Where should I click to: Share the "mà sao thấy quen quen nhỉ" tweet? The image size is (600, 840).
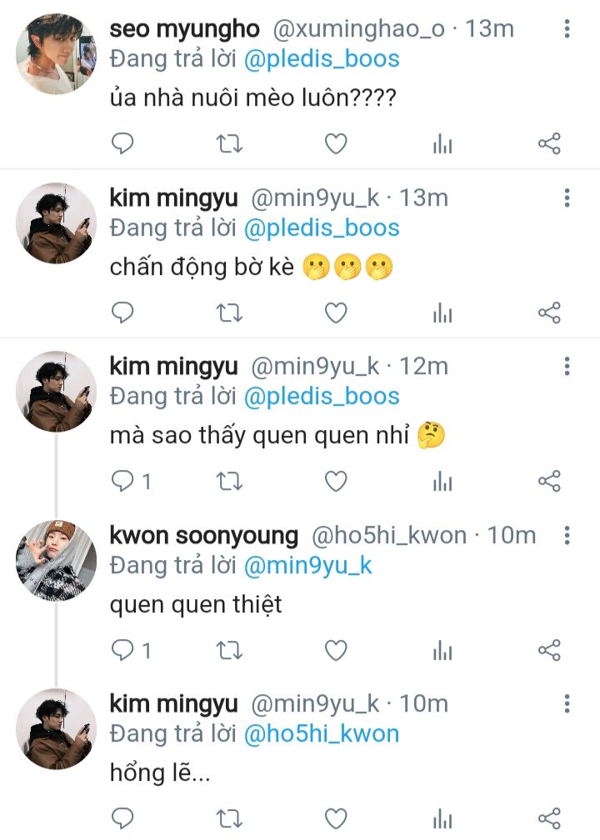pos(549,481)
